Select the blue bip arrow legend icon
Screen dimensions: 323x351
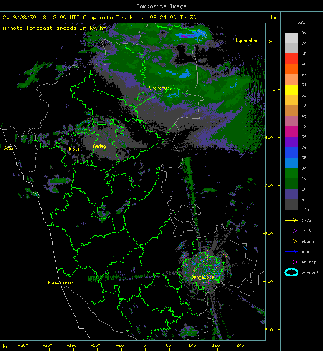291,252
